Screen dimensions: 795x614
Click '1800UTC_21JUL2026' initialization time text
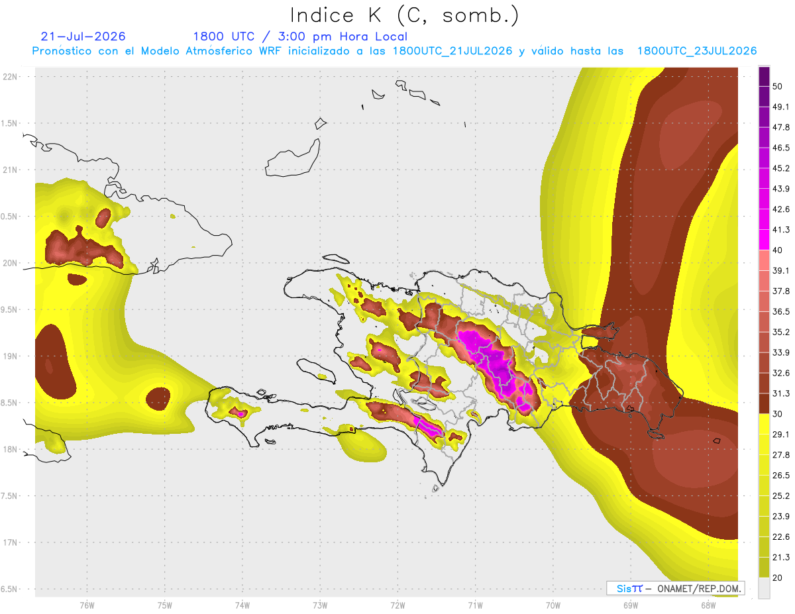pos(452,51)
